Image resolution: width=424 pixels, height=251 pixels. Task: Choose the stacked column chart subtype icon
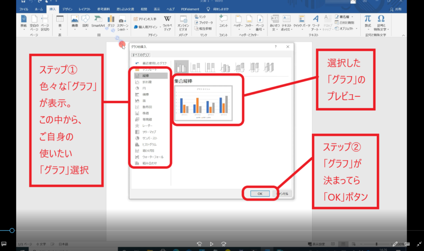point(196,66)
